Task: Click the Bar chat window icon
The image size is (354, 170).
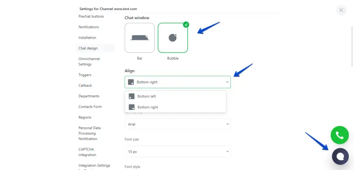Action: (140, 37)
